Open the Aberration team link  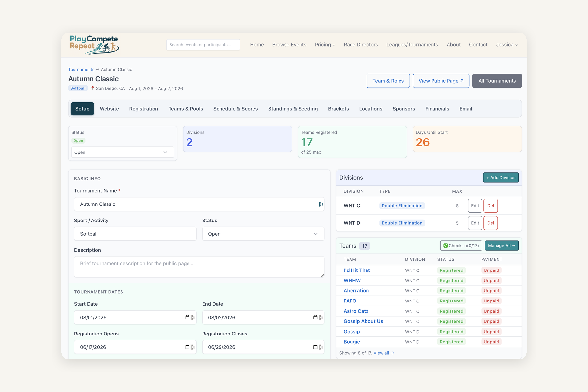click(356, 291)
